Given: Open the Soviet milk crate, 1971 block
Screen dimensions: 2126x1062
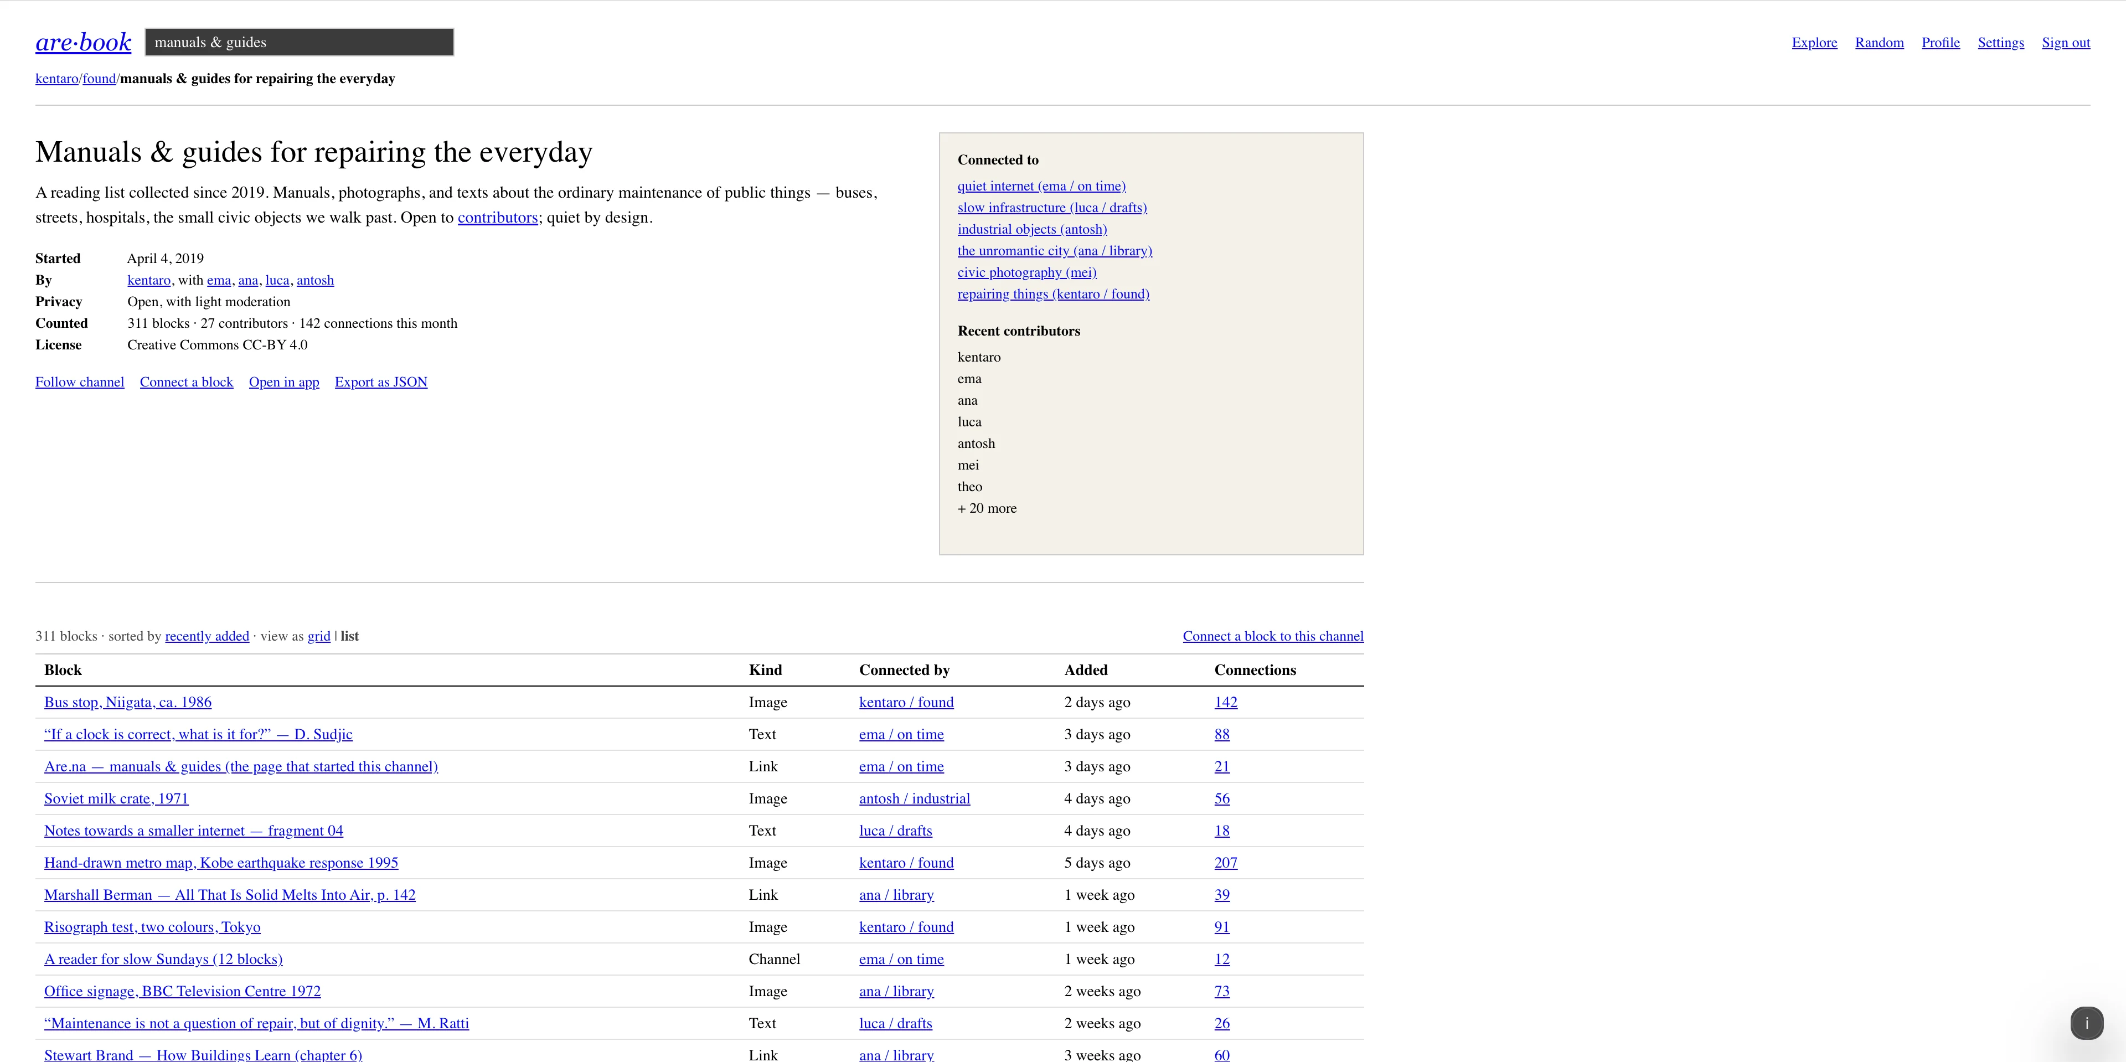Looking at the screenshot, I should click(116, 799).
